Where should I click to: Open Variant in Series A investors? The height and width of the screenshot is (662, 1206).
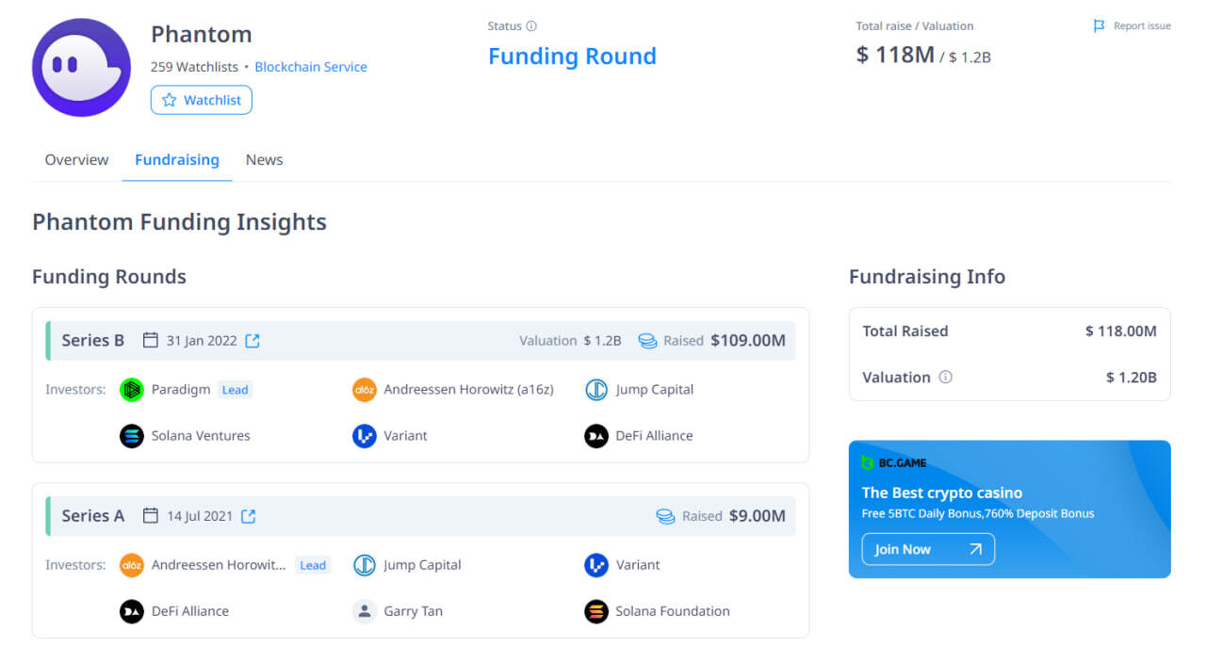[x=638, y=565]
